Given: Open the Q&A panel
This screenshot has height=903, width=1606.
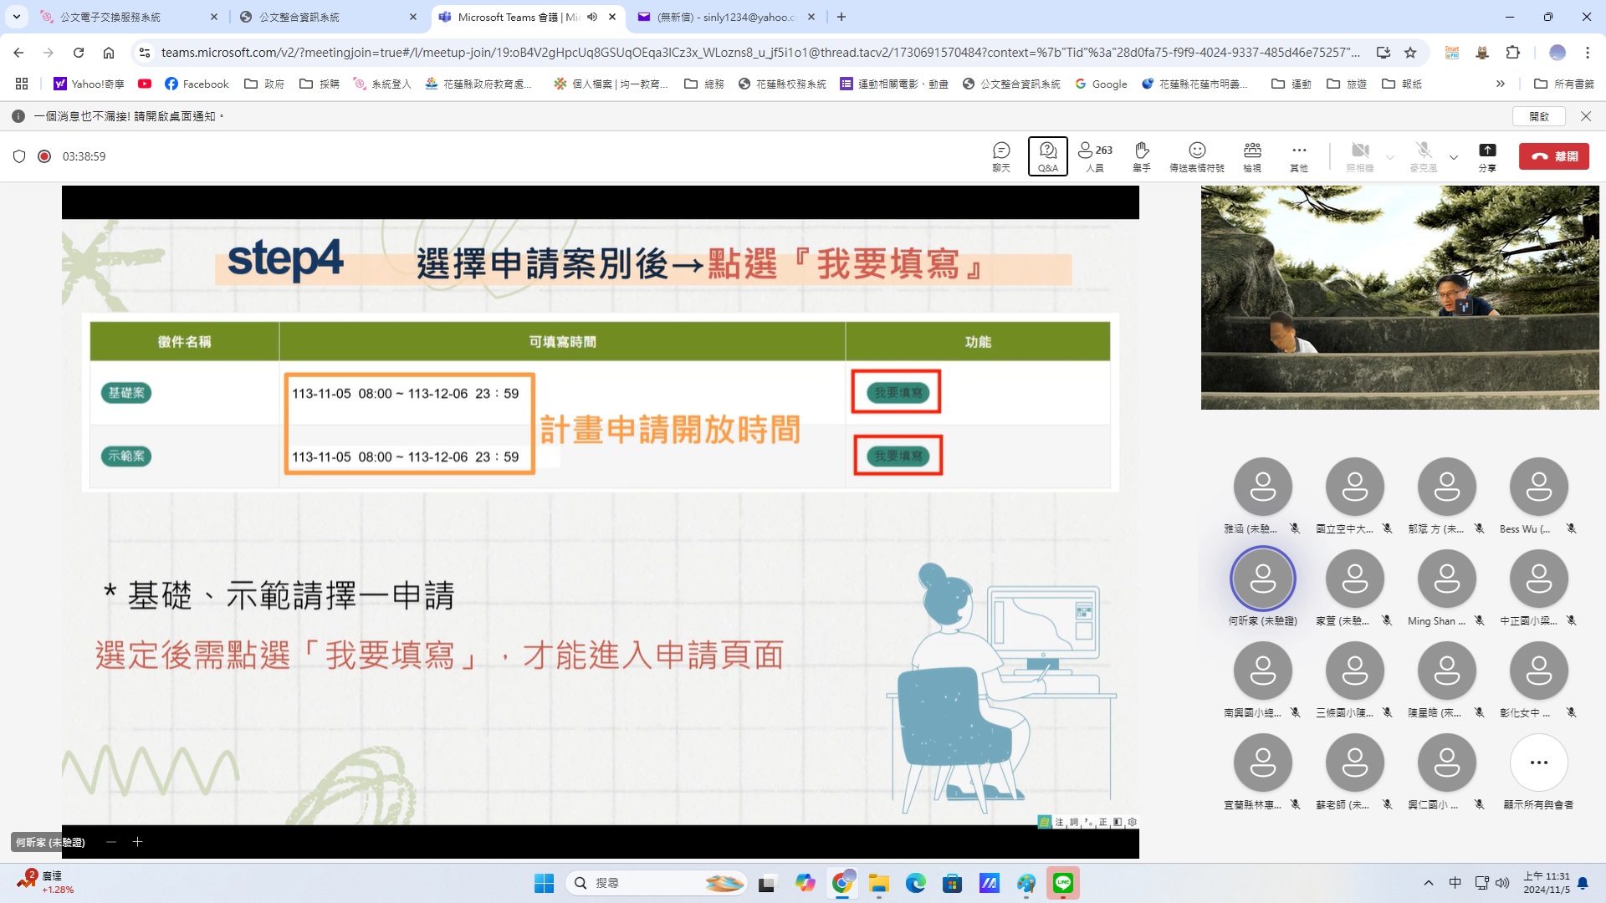Looking at the screenshot, I should pos(1047,156).
